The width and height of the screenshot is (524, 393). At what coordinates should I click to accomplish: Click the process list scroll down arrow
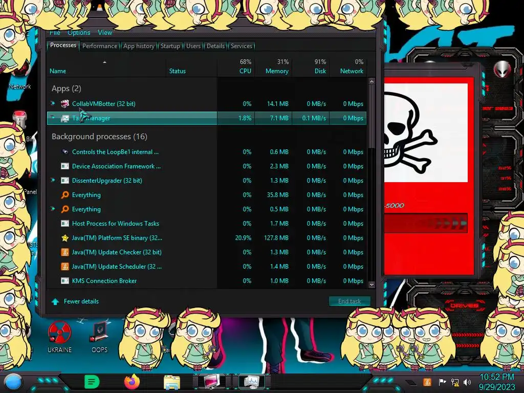(x=372, y=285)
